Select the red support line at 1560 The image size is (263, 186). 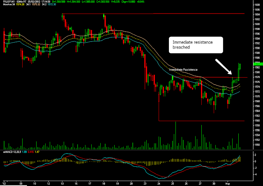click(201, 121)
